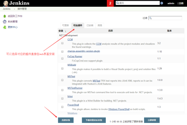The height and width of the screenshot is (125, 187).
Task: Click the Jenkins butler logo icon
Action: [x=6, y=3]
